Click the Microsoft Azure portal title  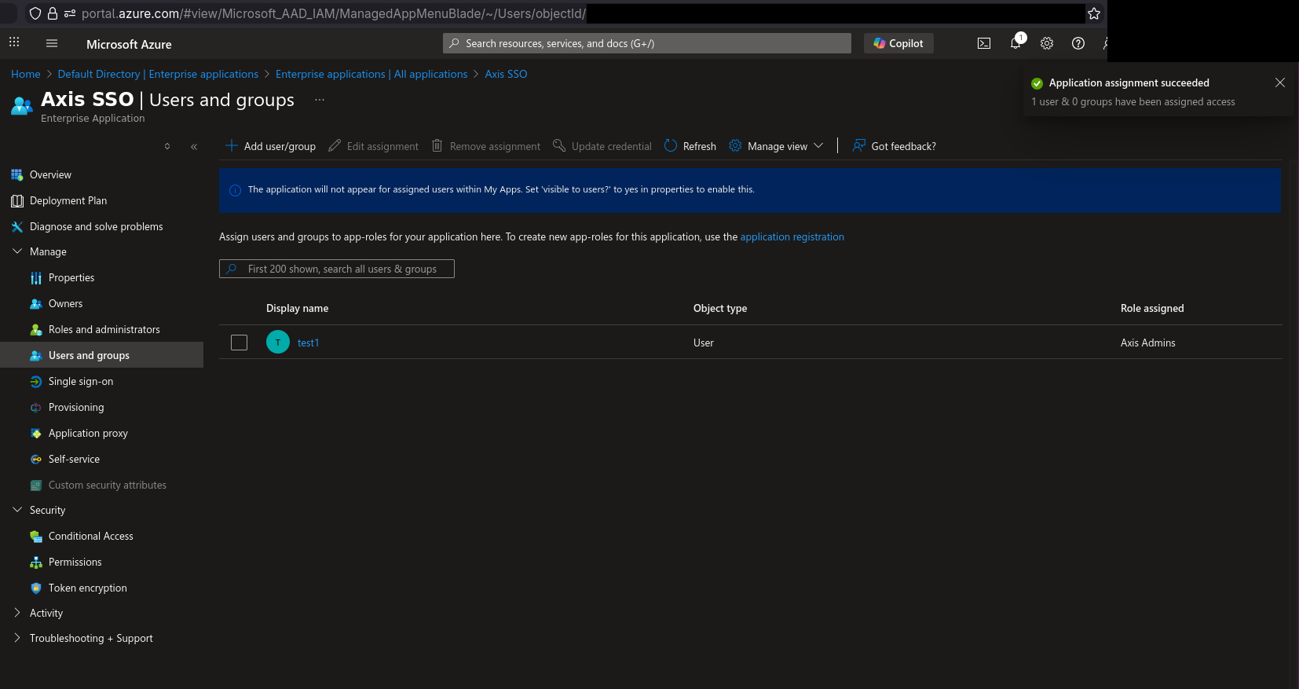129,44
